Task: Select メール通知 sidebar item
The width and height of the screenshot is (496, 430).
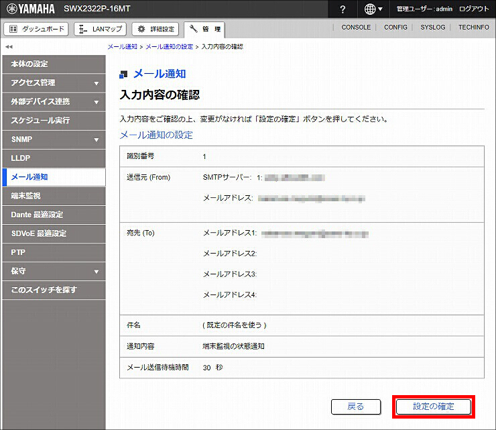Action: click(54, 177)
